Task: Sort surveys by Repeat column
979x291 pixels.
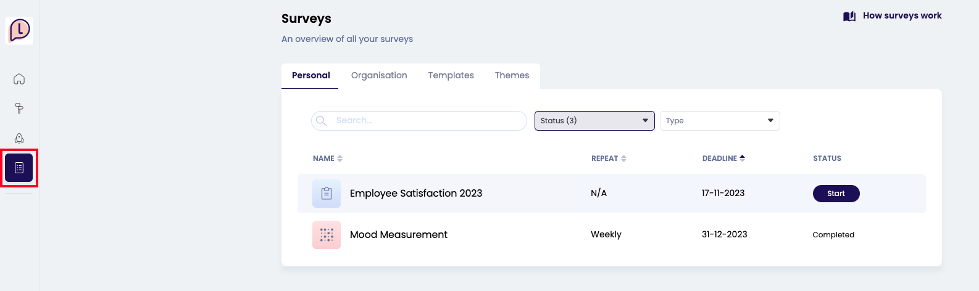Action: 609,158
